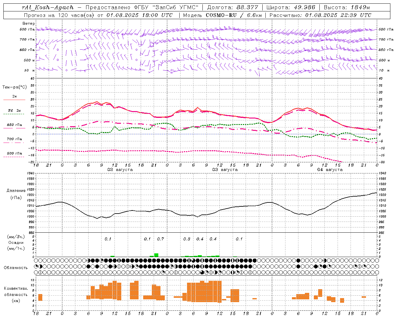Click the Ветер wind panel heading
The image size is (395, 316).
point(29,23)
